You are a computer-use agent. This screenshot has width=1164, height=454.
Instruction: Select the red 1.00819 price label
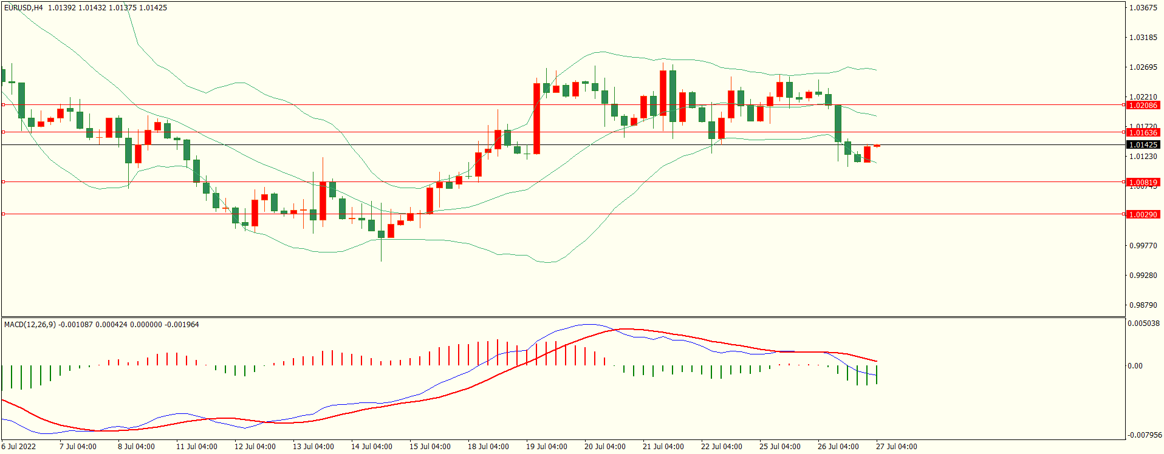click(1142, 182)
